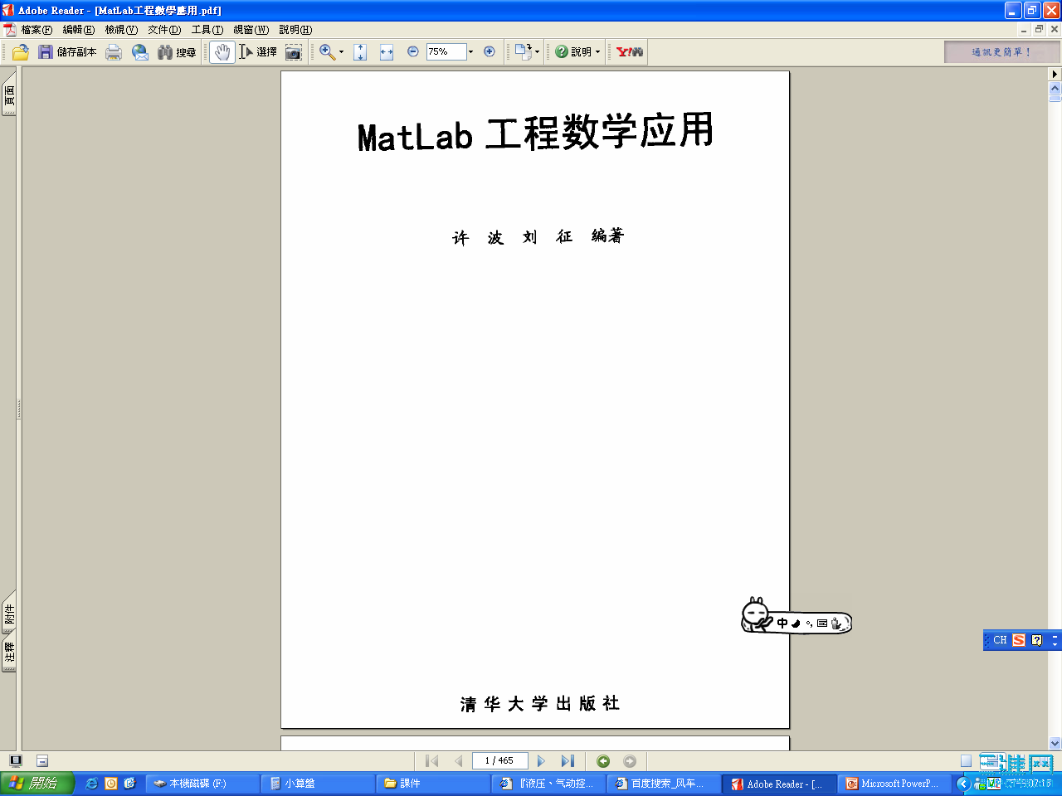Click the 75% zoom level field
This screenshot has width=1062, height=796.
(x=446, y=51)
